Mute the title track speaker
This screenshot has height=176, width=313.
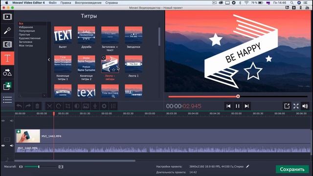[12, 121]
